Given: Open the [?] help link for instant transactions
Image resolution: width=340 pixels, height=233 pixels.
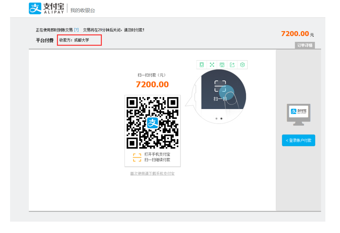Looking at the screenshot, I should pos(76,30).
